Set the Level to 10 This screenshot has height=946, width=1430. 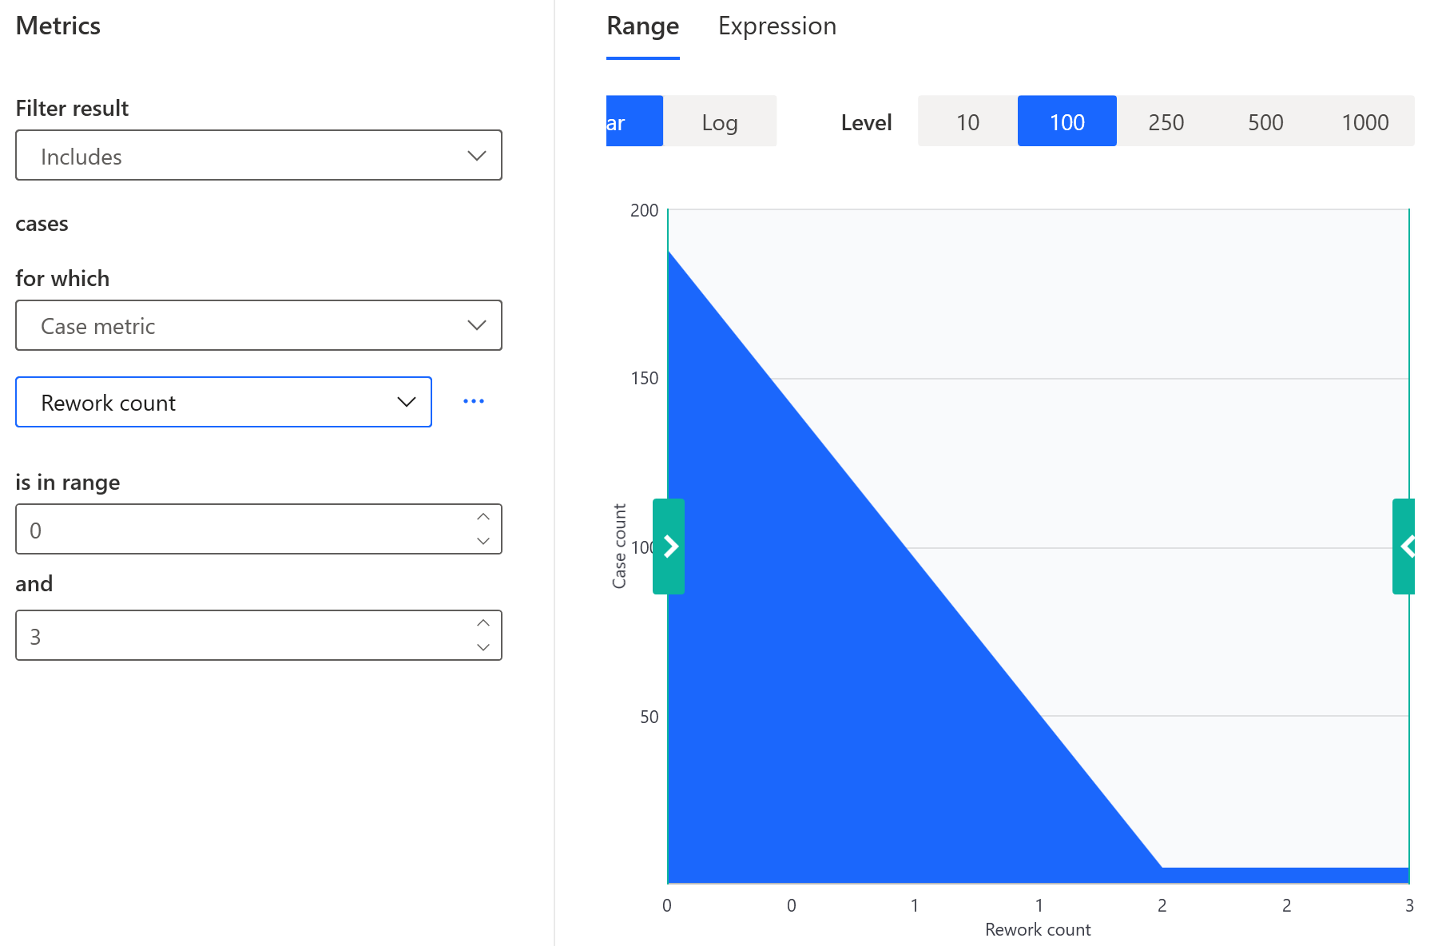click(x=967, y=121)
